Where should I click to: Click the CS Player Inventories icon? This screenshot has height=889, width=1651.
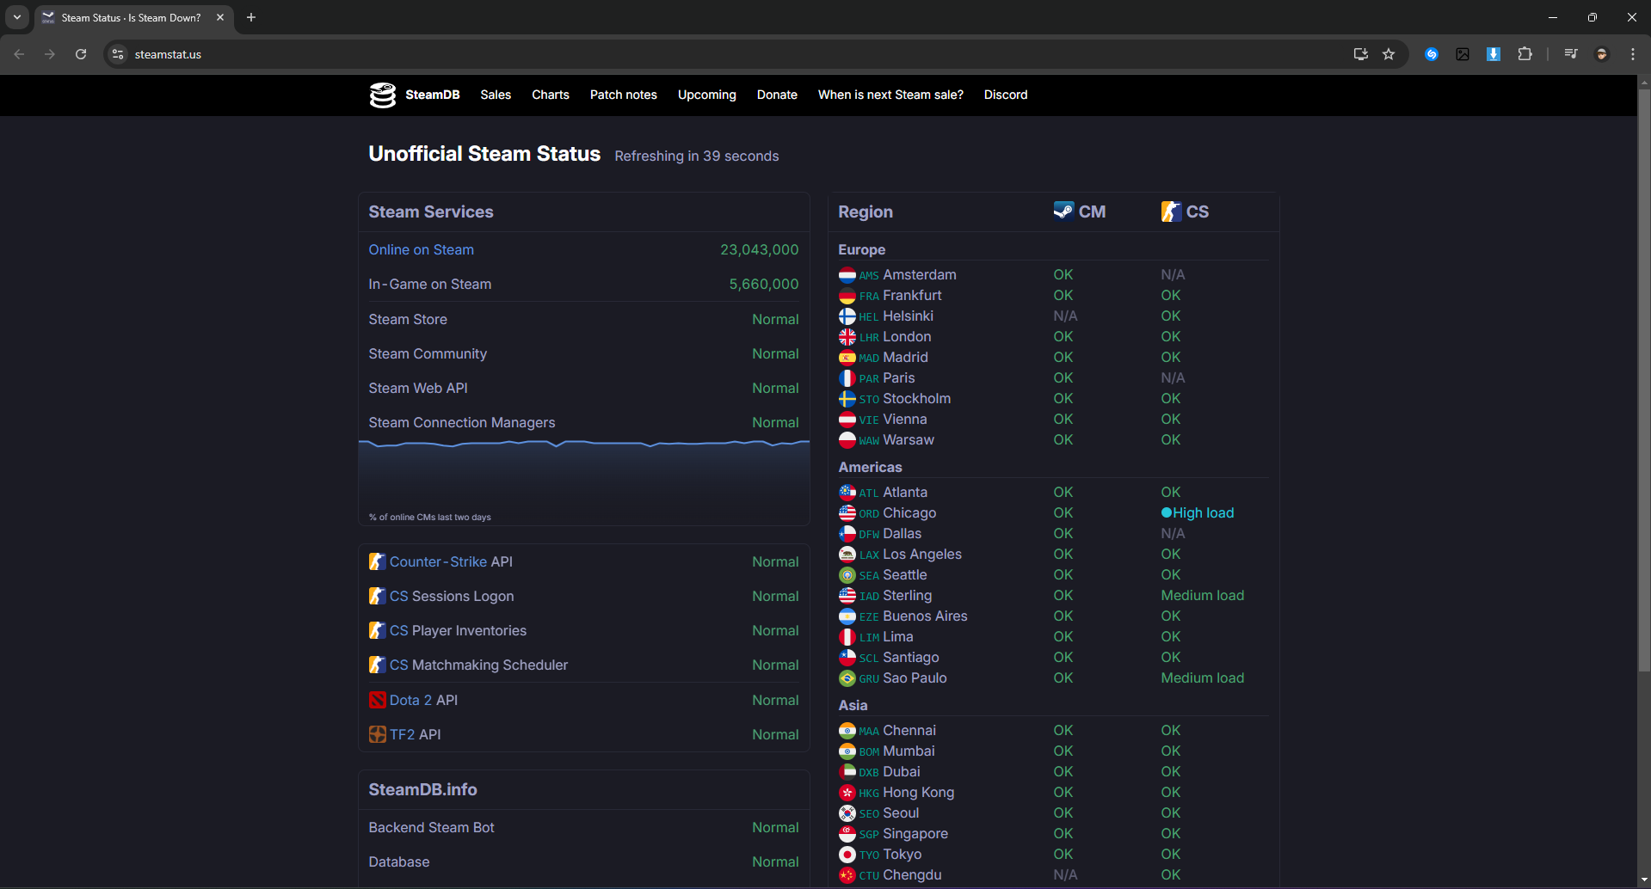(377, 630)
